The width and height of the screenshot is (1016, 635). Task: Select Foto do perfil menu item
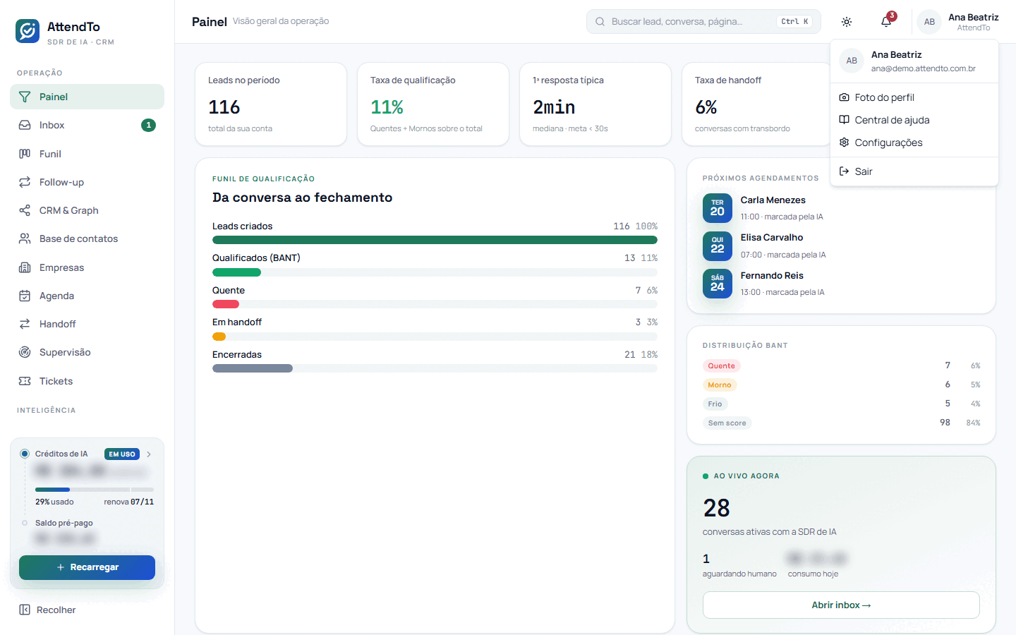tap(914, 97)
